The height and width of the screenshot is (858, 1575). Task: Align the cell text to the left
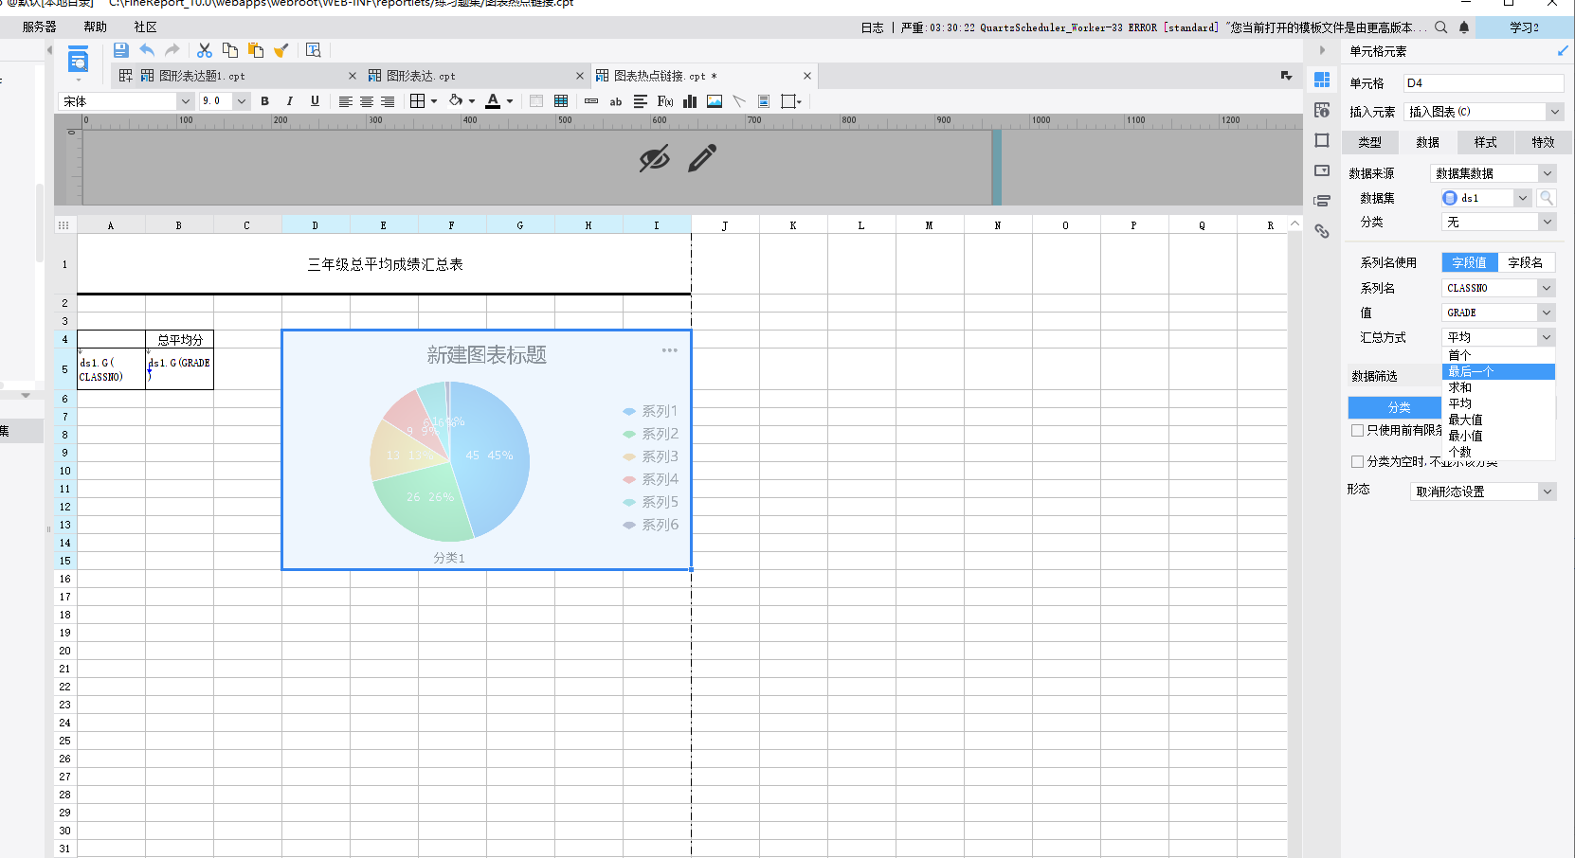(x=346, y=101)
